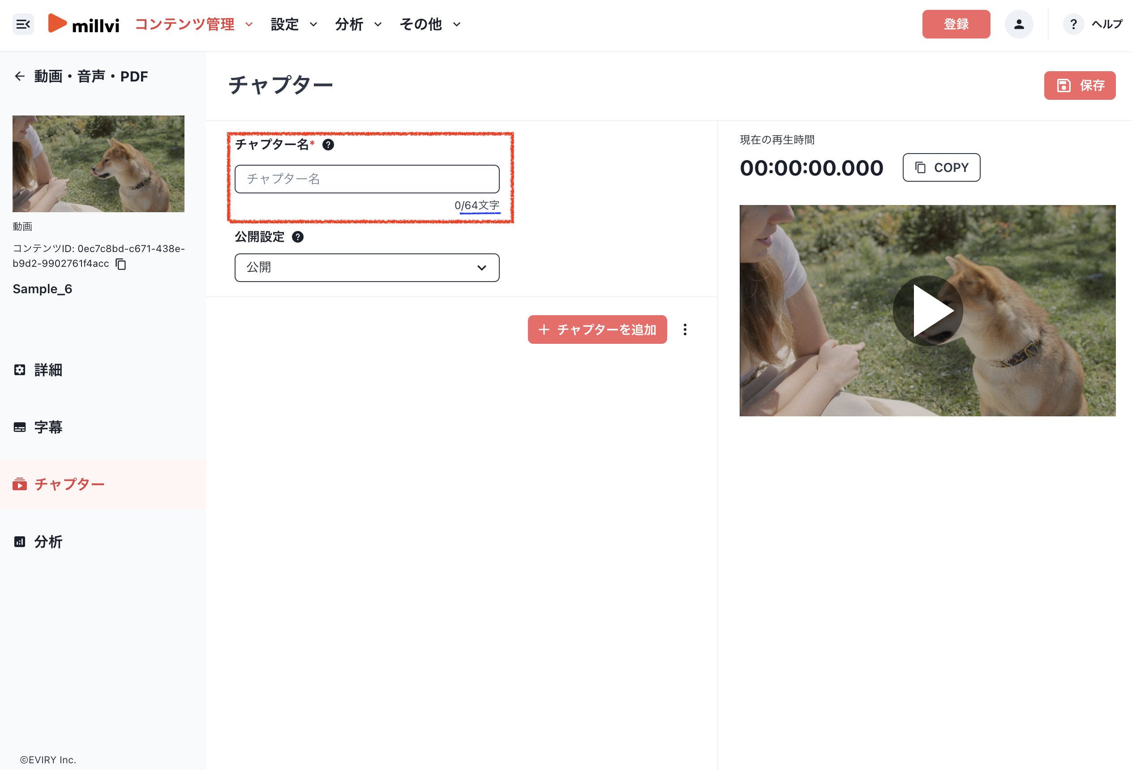Click the floppy disk icon on 保存

click(1063, 86)
